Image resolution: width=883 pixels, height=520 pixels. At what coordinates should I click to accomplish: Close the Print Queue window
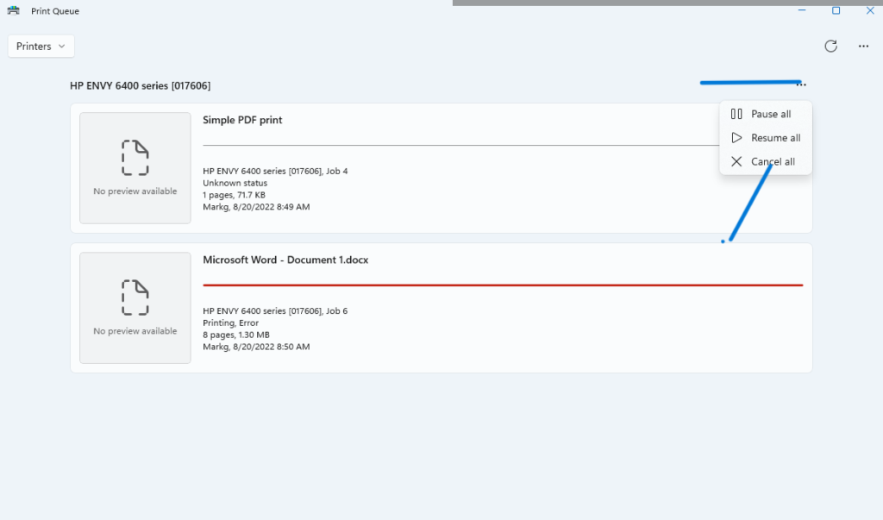[x=869, y=10]
